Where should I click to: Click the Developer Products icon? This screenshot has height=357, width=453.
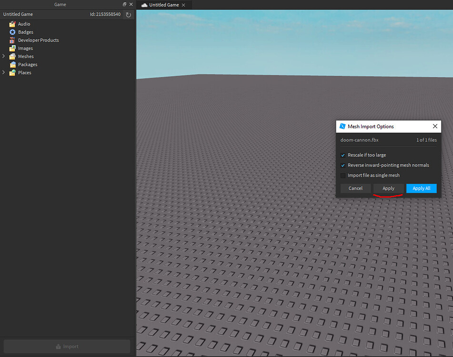[12, 40]
